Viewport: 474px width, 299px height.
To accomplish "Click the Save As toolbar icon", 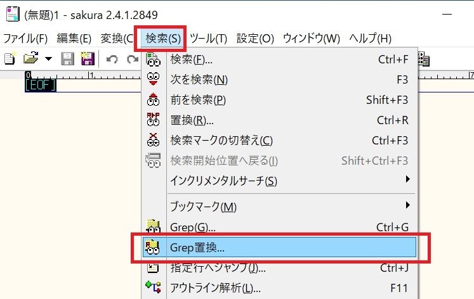I will 87,60.
